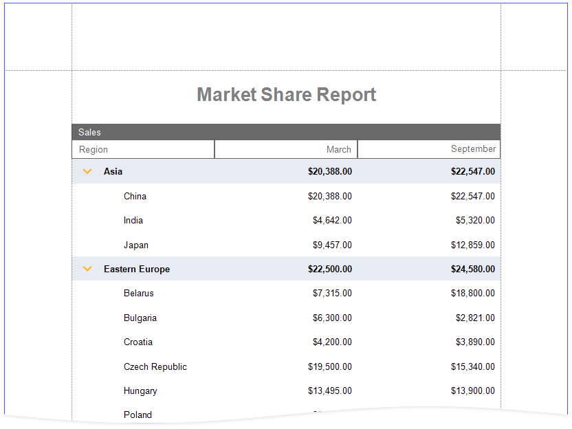The image size is (572, 429).
Task: Click the Bulgaria row entry
Action: click(x=140, y=318)
